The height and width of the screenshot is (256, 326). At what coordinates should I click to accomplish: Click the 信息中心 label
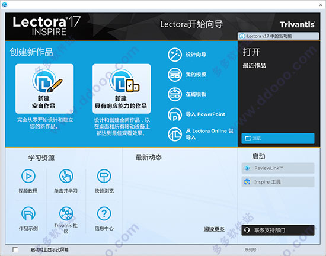[x=104, y=229]
